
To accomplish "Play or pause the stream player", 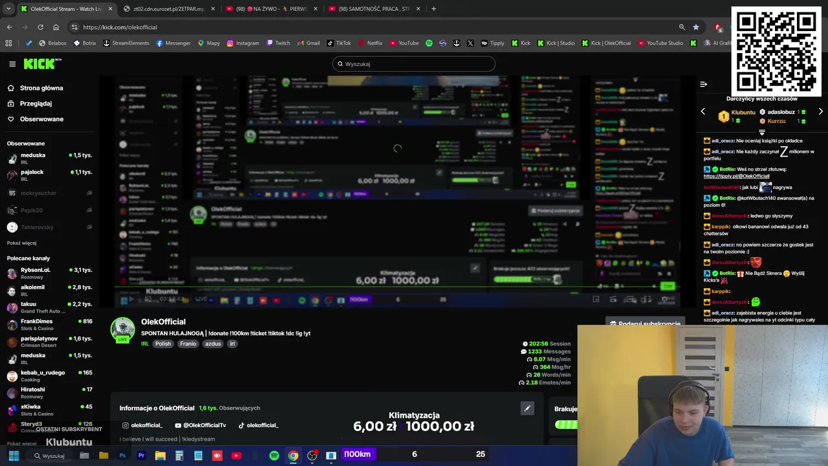I will pyautogui.click(x=131, y=299).
